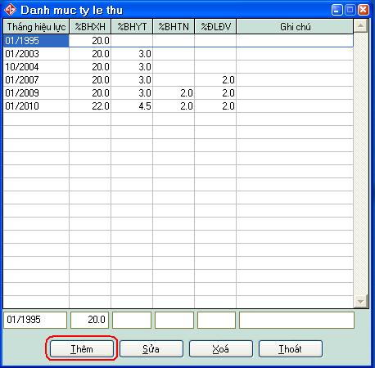Click %ĐLĐV 2.0 in 01/2009 row
The width and height of the screenshot is (375, 368).
[x=215, y=93]
